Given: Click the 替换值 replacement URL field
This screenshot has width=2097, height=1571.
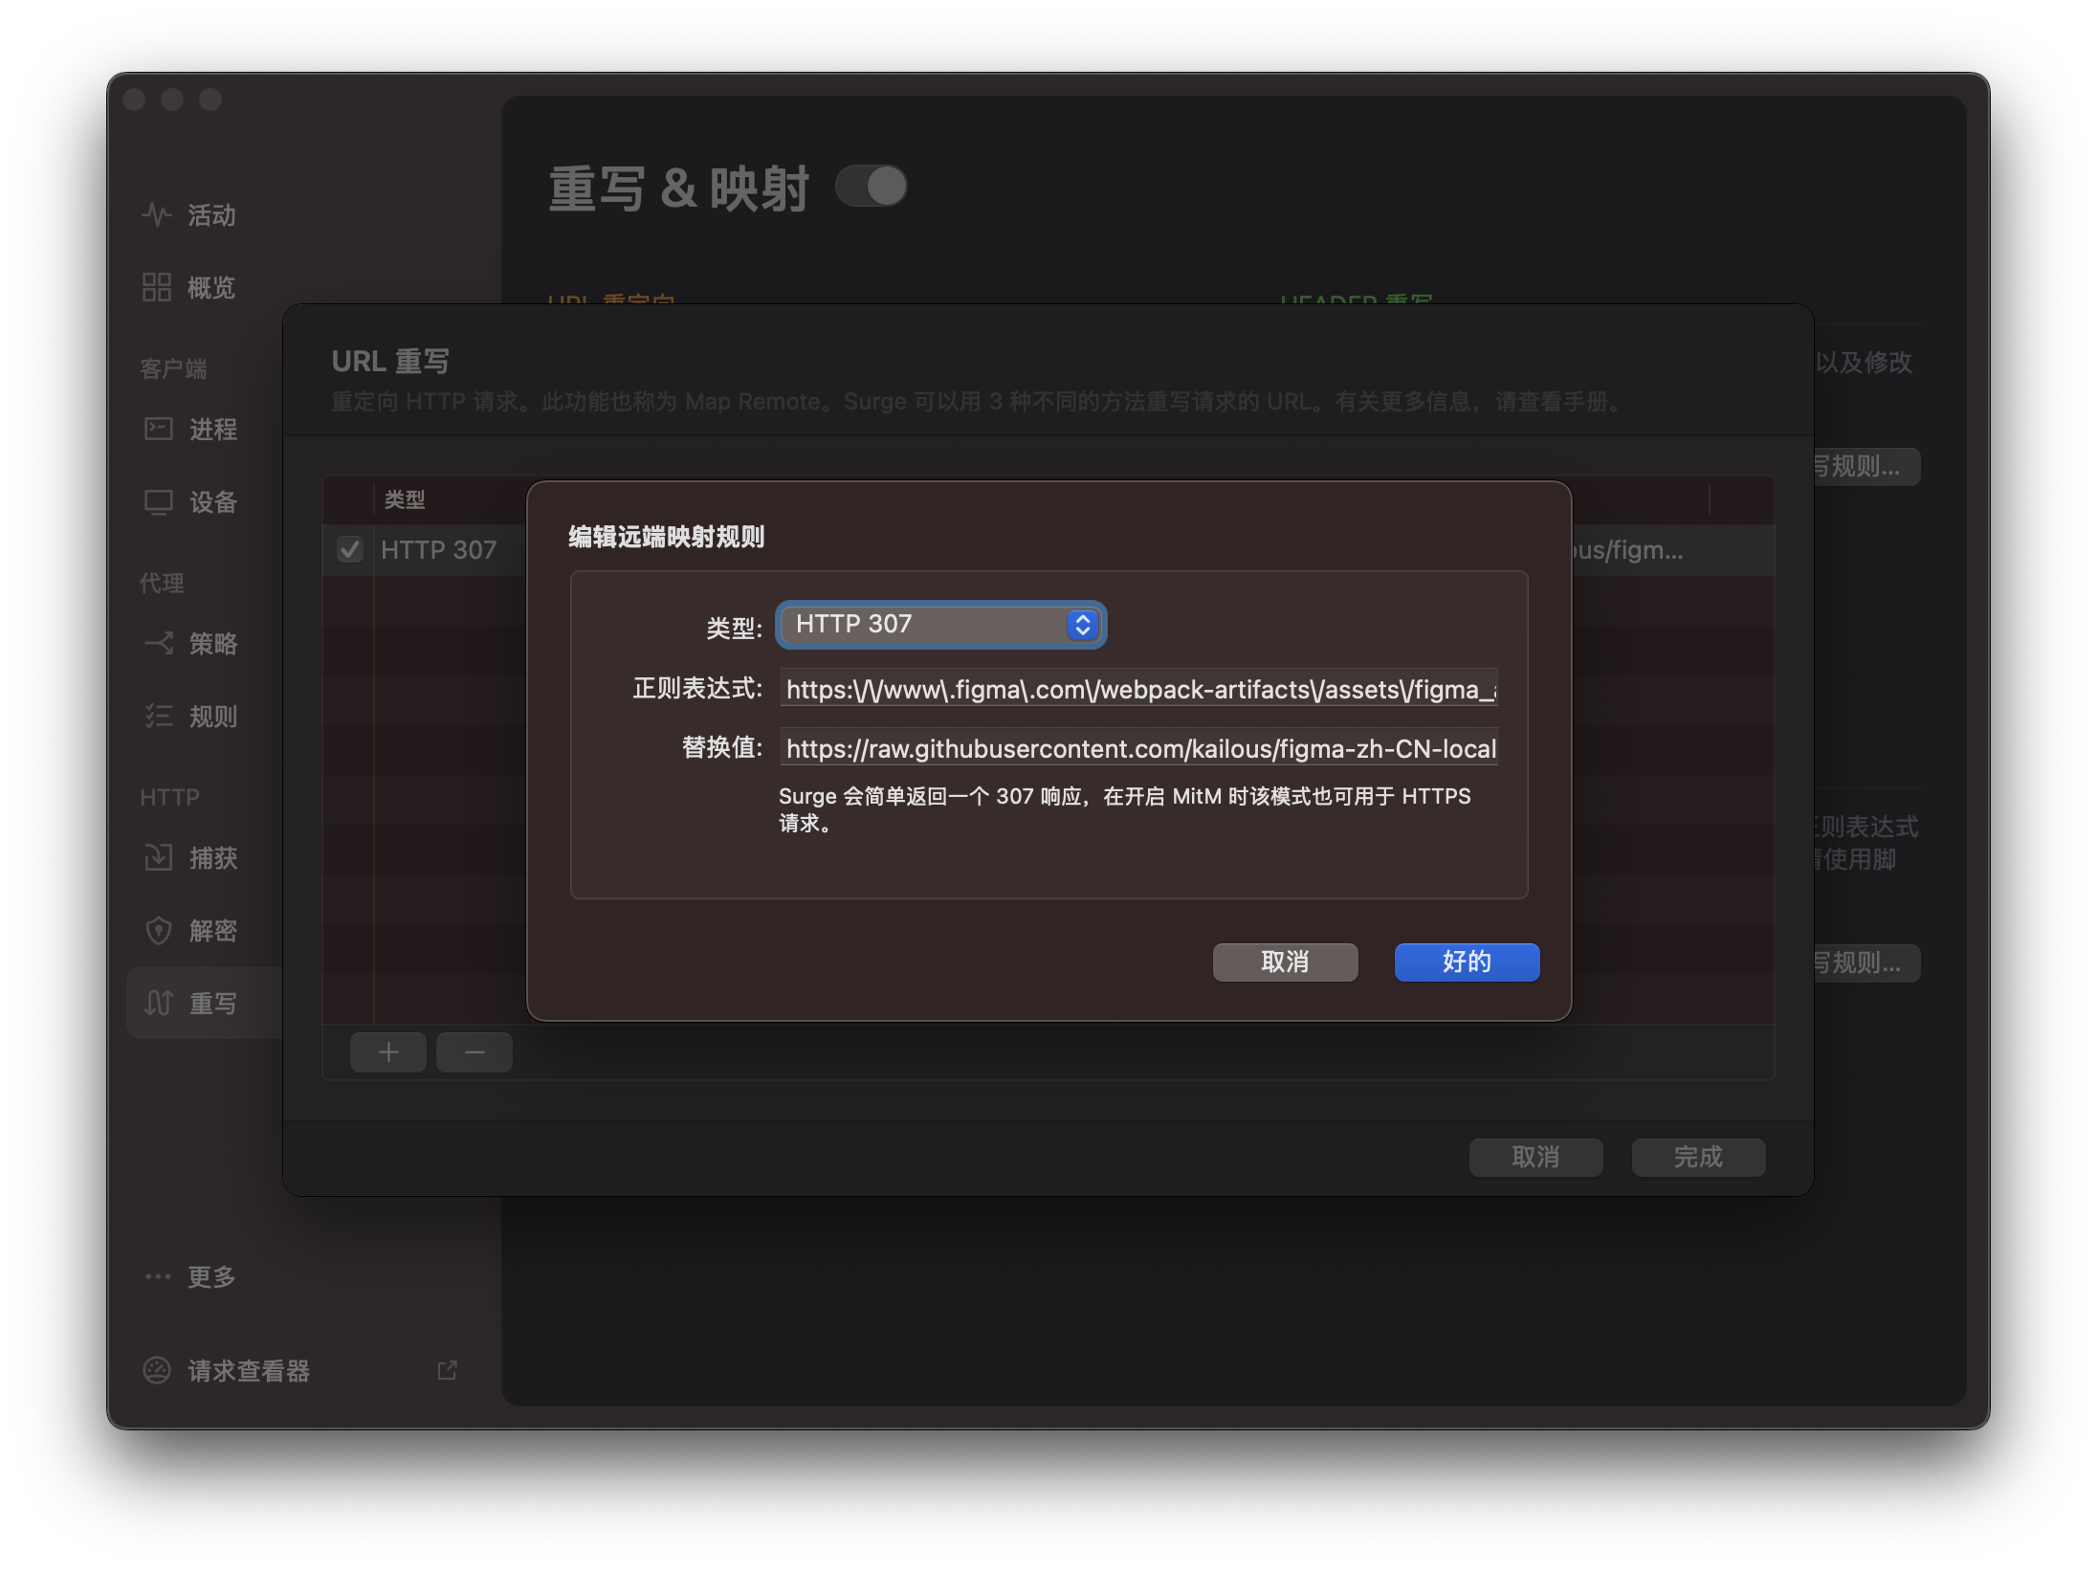Looking at the screenshot, I should click(1138, 748).
